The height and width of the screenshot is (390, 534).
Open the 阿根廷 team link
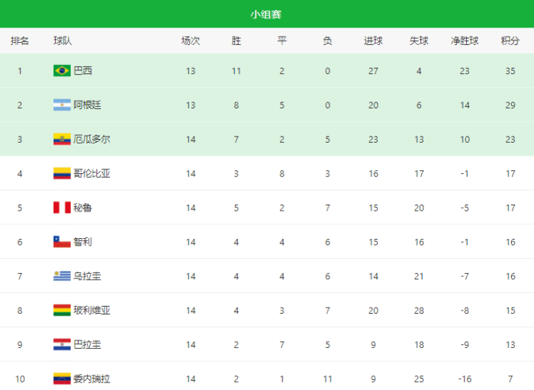click(87, 105)
